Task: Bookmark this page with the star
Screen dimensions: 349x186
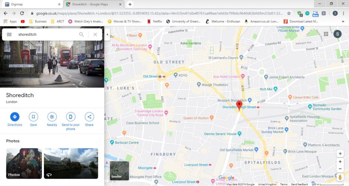Action: (289, 13)
